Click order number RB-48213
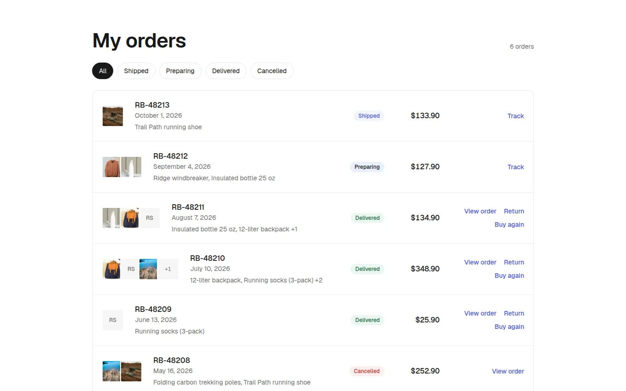 point(152,105)
